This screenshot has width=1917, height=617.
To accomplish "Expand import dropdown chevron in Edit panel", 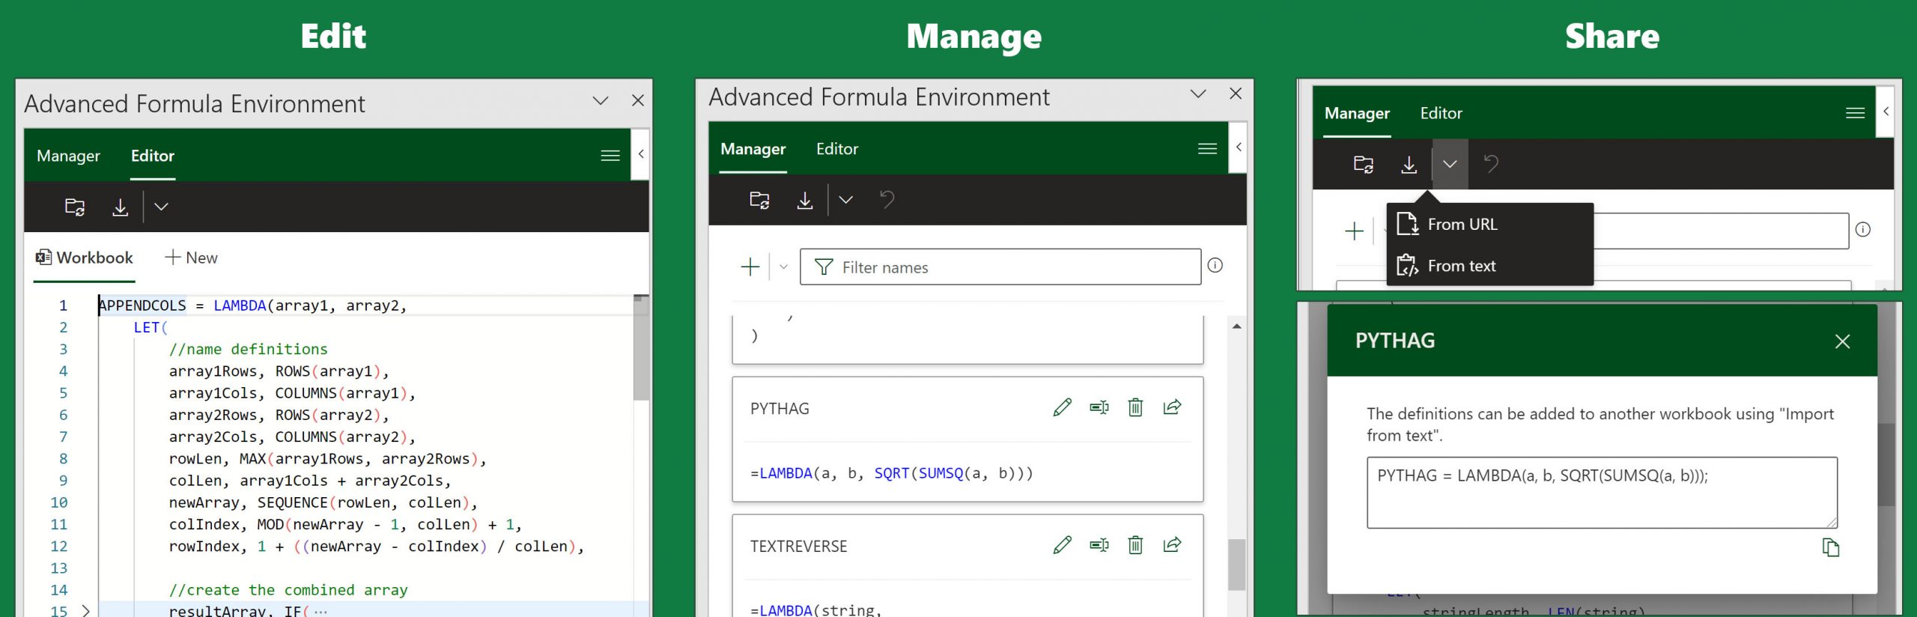I will 161,207.
